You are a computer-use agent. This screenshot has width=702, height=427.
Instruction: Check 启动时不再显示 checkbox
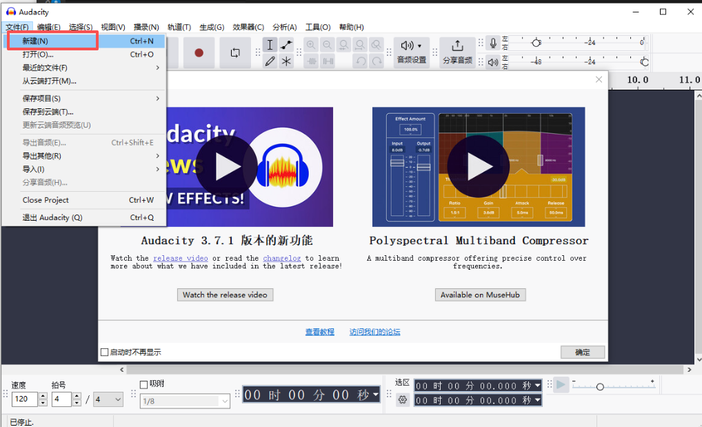(105, 352)
